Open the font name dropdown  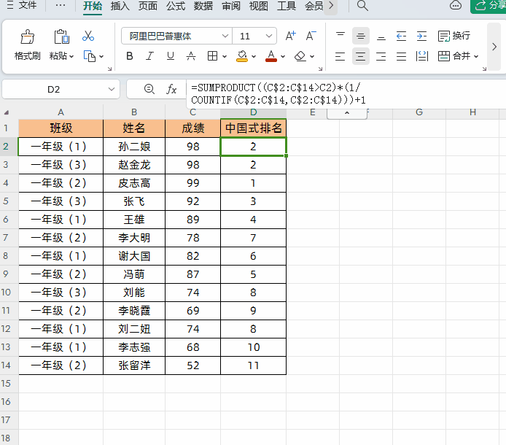coord(225,36)
